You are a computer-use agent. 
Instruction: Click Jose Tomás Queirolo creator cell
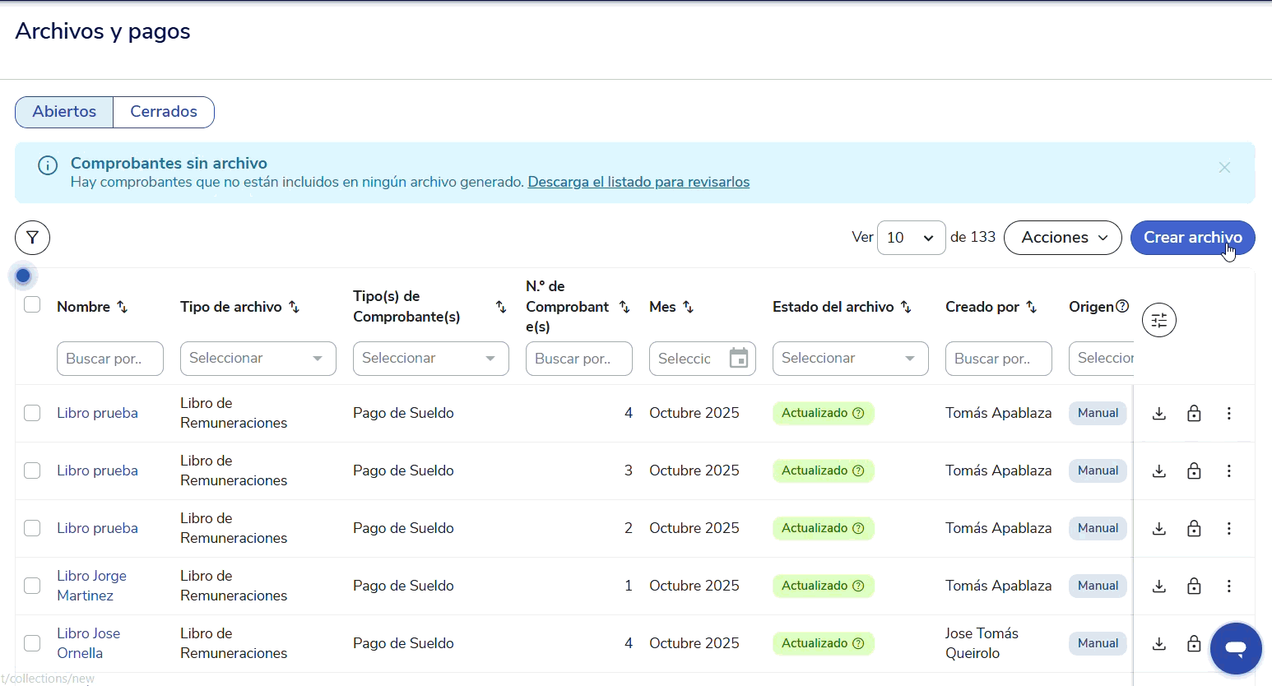click(982, 643)
